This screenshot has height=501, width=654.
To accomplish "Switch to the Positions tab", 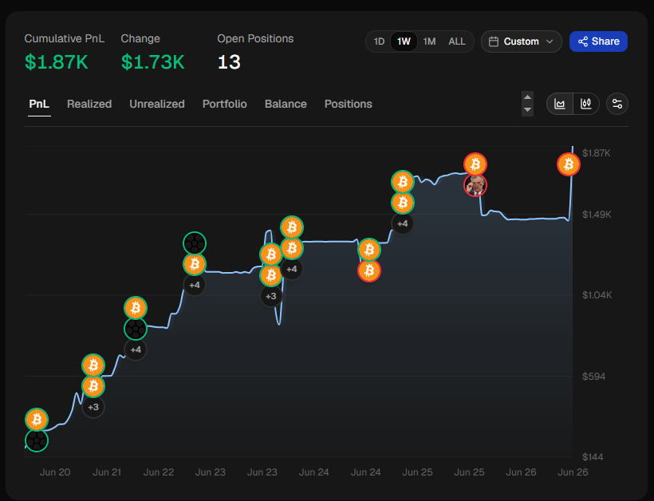I will coord(349,104).
